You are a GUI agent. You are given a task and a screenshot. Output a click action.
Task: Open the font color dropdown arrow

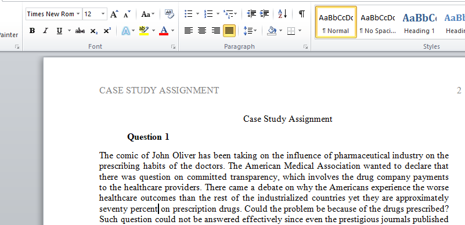(172, 31)
